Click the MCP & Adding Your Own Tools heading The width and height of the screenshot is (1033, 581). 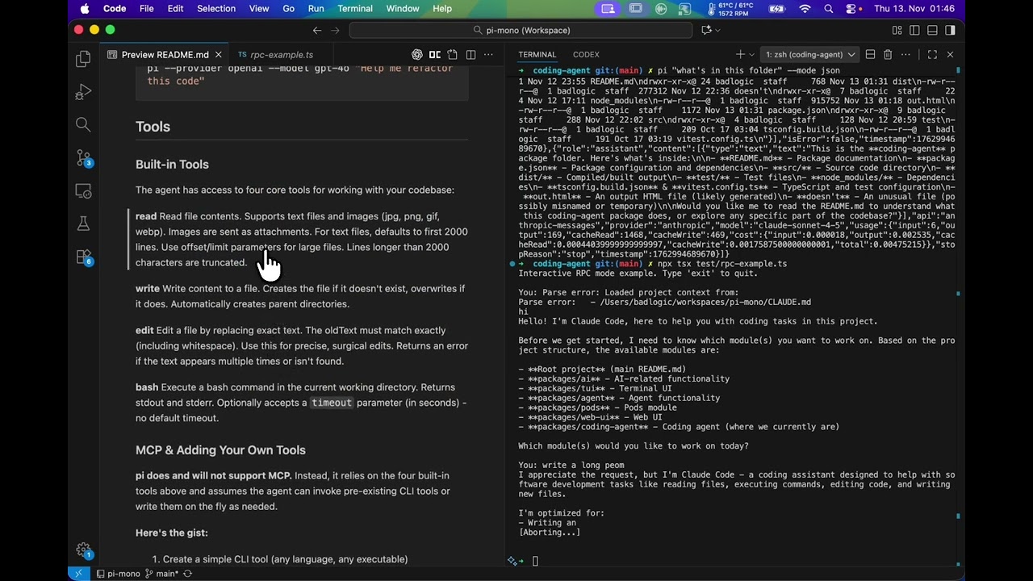click(x=220, y=450)
